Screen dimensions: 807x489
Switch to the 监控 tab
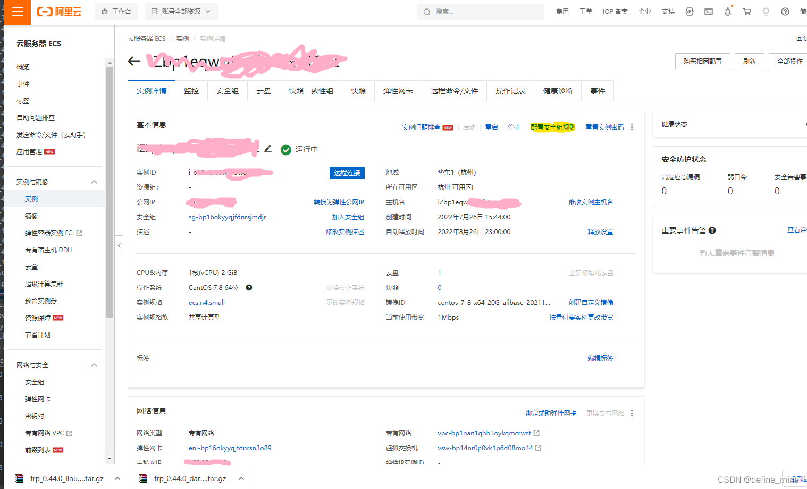pyautogui.click(x=191, y=90)
